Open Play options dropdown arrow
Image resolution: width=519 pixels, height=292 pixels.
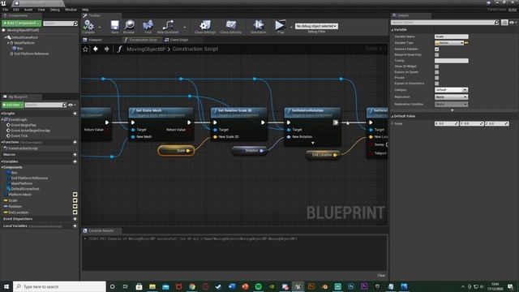tap(291, 27)
